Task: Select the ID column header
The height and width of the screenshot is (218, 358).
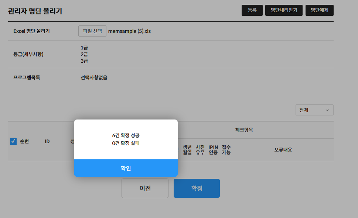Action: pyautogui.click(x=47, y=141)
